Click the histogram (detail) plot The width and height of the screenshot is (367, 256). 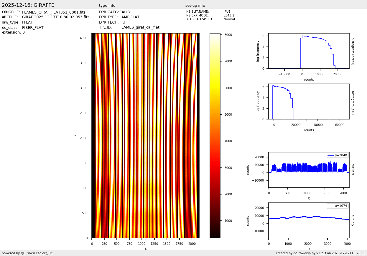309,51
